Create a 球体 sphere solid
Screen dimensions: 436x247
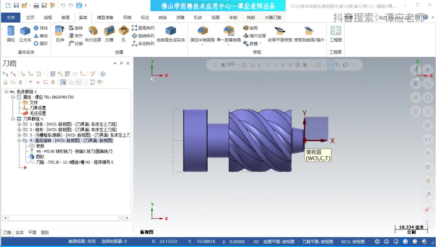point(41,28)
